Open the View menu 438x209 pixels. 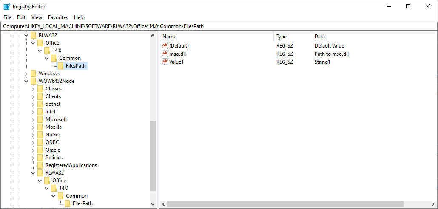[x=37, y=17]
